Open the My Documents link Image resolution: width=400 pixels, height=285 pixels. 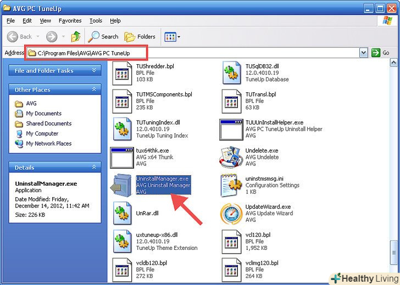click(x=43, y=114)
